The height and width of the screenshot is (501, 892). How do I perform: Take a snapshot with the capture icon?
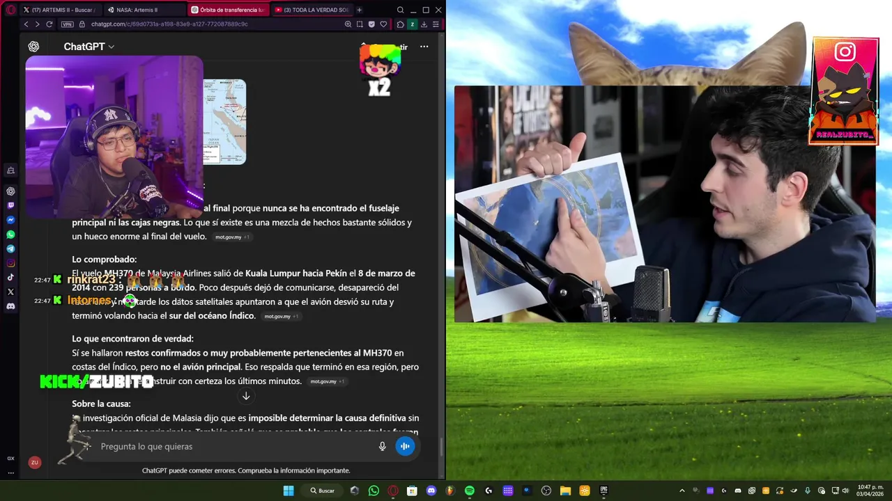[360, 24]
